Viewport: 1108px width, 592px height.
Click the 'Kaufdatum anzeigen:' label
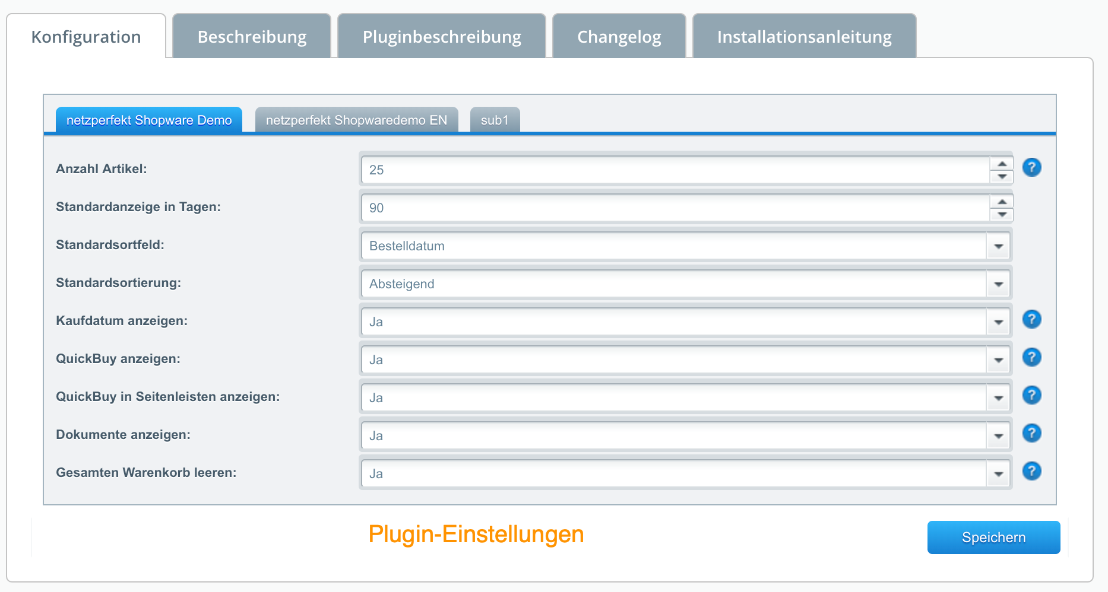pyautogui.click(x=122, y=321)
